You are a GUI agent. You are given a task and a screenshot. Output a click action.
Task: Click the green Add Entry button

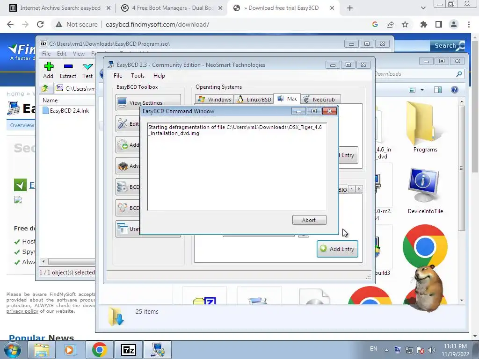337,249
